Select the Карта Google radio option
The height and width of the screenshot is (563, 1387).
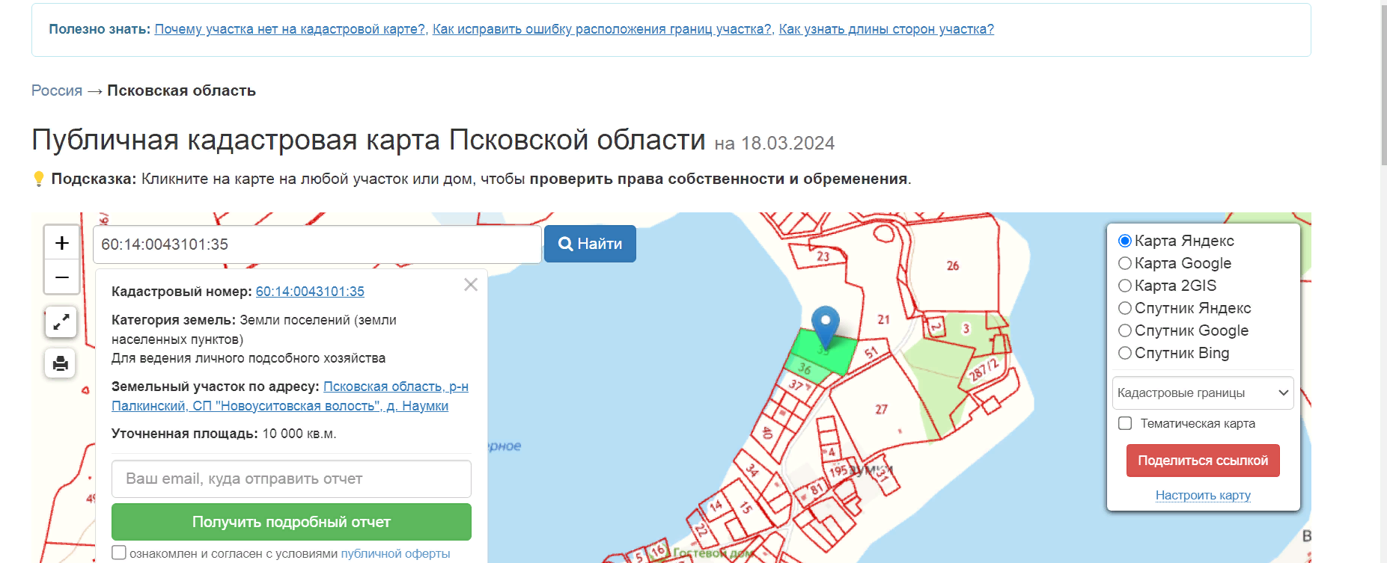point(1124,263)
